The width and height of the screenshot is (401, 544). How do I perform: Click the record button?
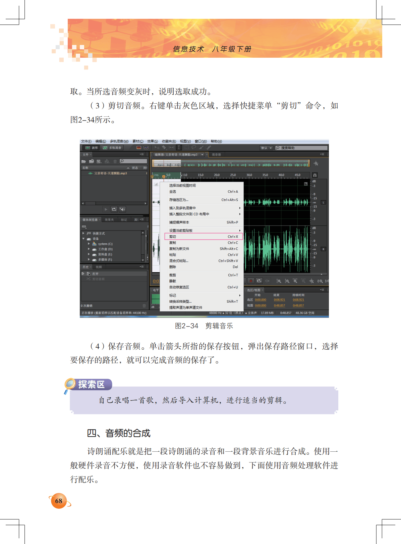pos(251,281)
